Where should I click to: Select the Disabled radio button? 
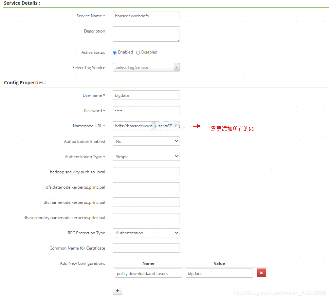138,52
